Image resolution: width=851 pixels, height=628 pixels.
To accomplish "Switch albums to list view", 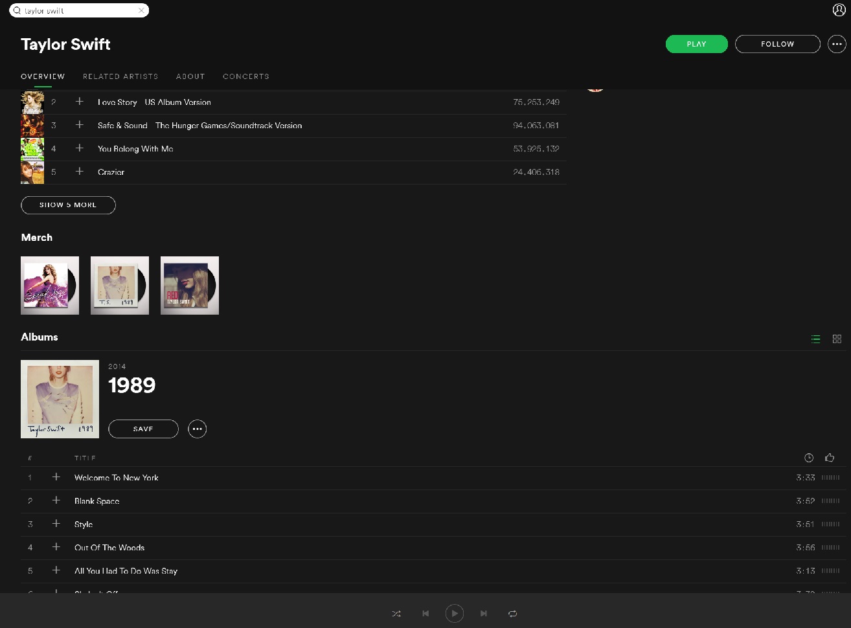I will 815,339.
